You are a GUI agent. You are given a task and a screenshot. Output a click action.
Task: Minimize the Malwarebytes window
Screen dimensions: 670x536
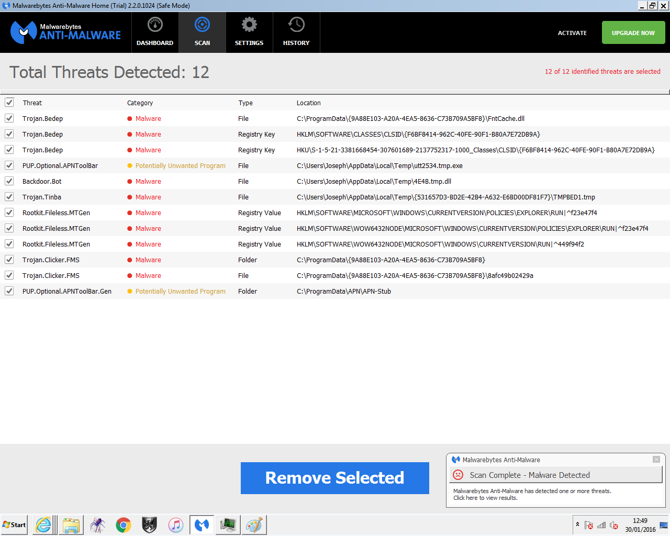pos(643,6)
